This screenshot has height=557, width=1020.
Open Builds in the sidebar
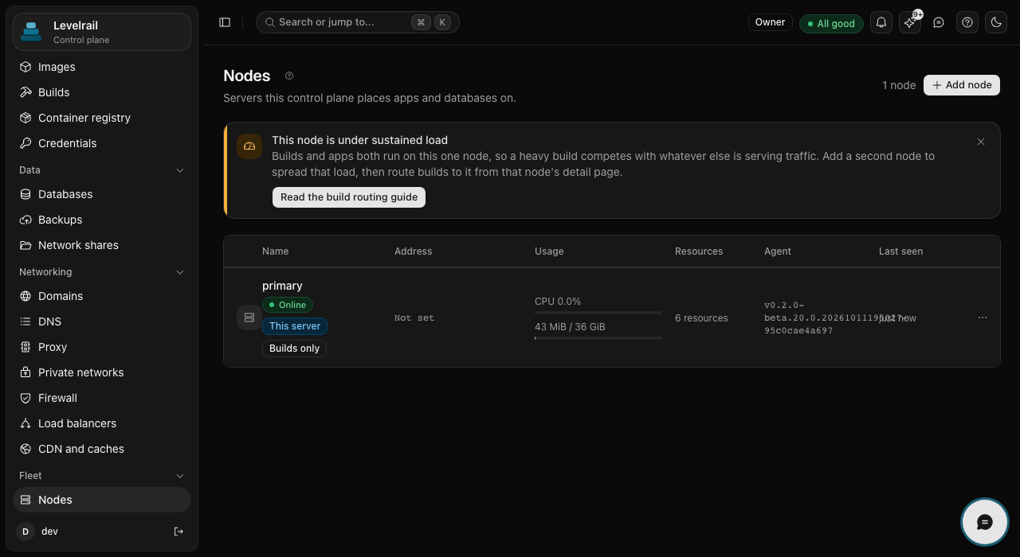[102, 92]
